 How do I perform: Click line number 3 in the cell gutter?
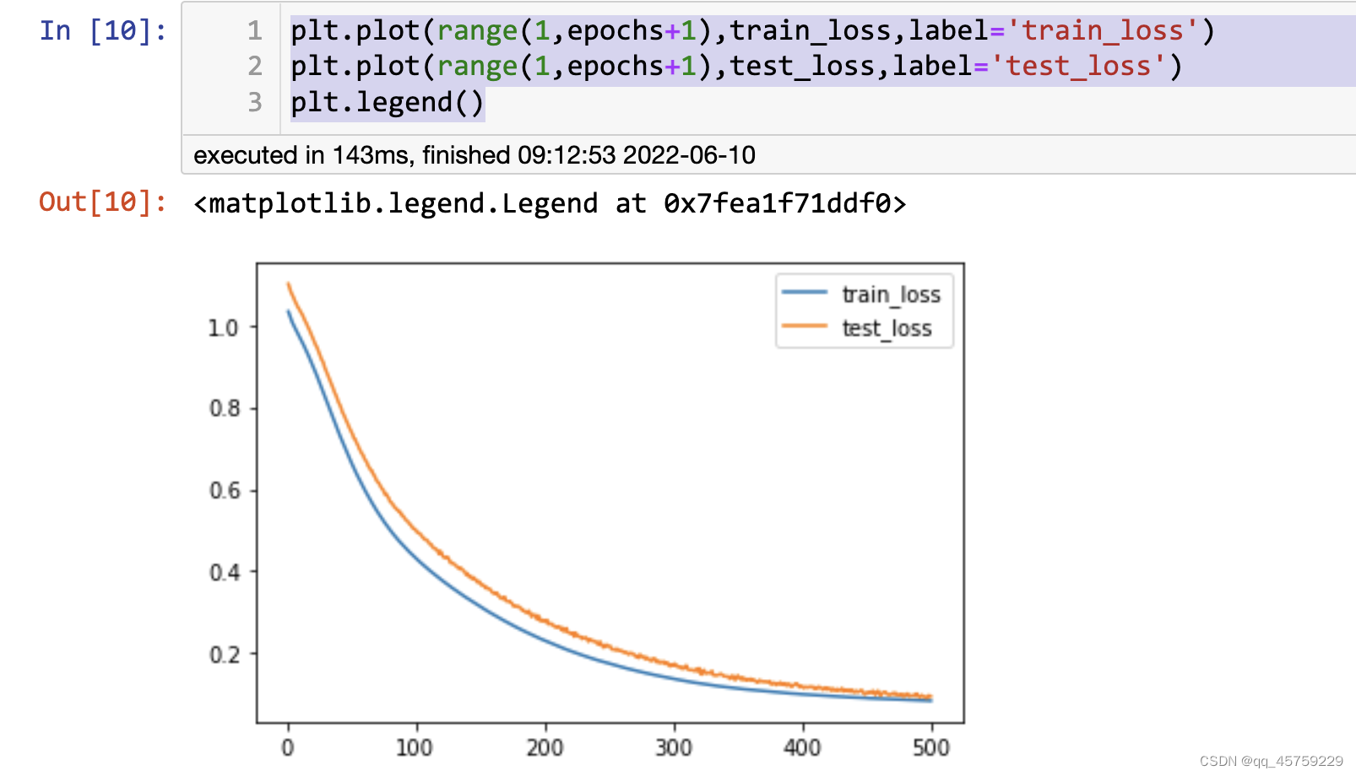255,103
